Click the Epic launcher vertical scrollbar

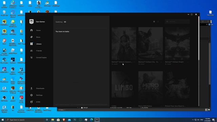199,38
